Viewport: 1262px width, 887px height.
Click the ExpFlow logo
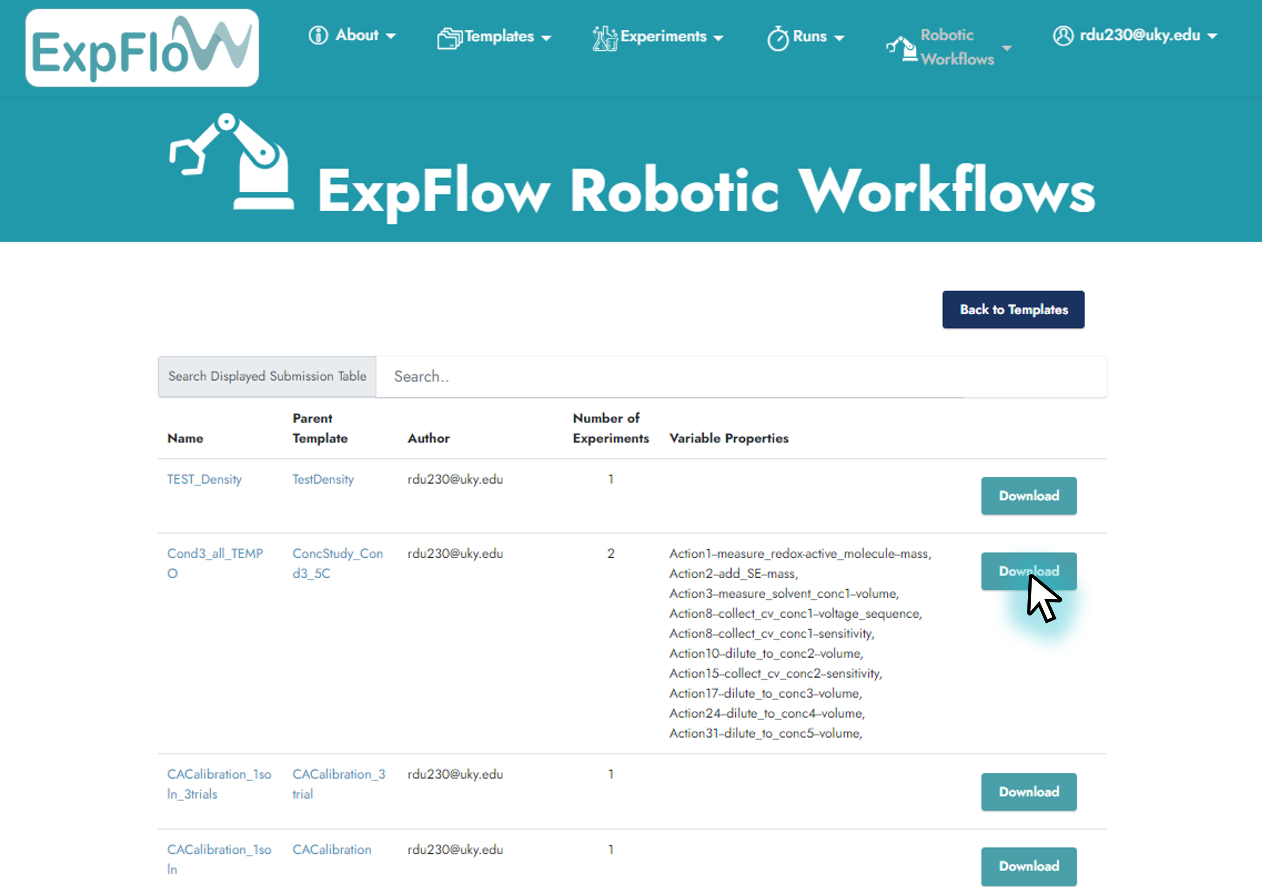pyautogui.click(x=141, y=47)
